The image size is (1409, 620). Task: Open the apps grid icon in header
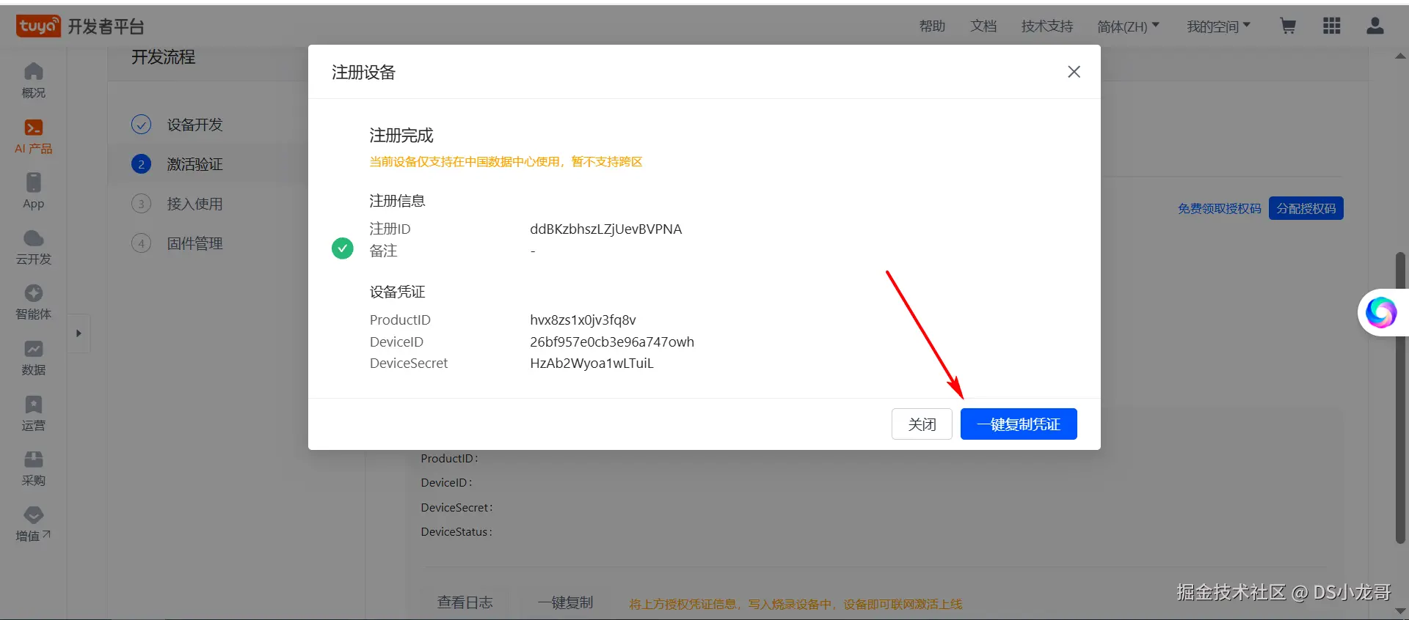tap(1332, 26)
